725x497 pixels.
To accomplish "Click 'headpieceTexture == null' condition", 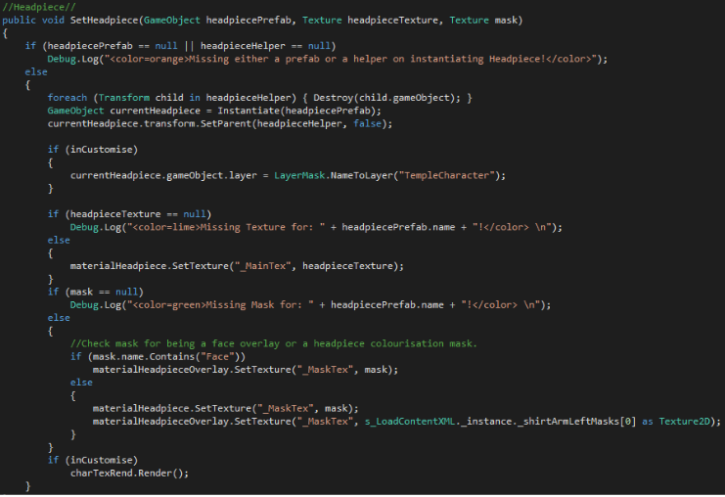I will [x=138, y=214].
